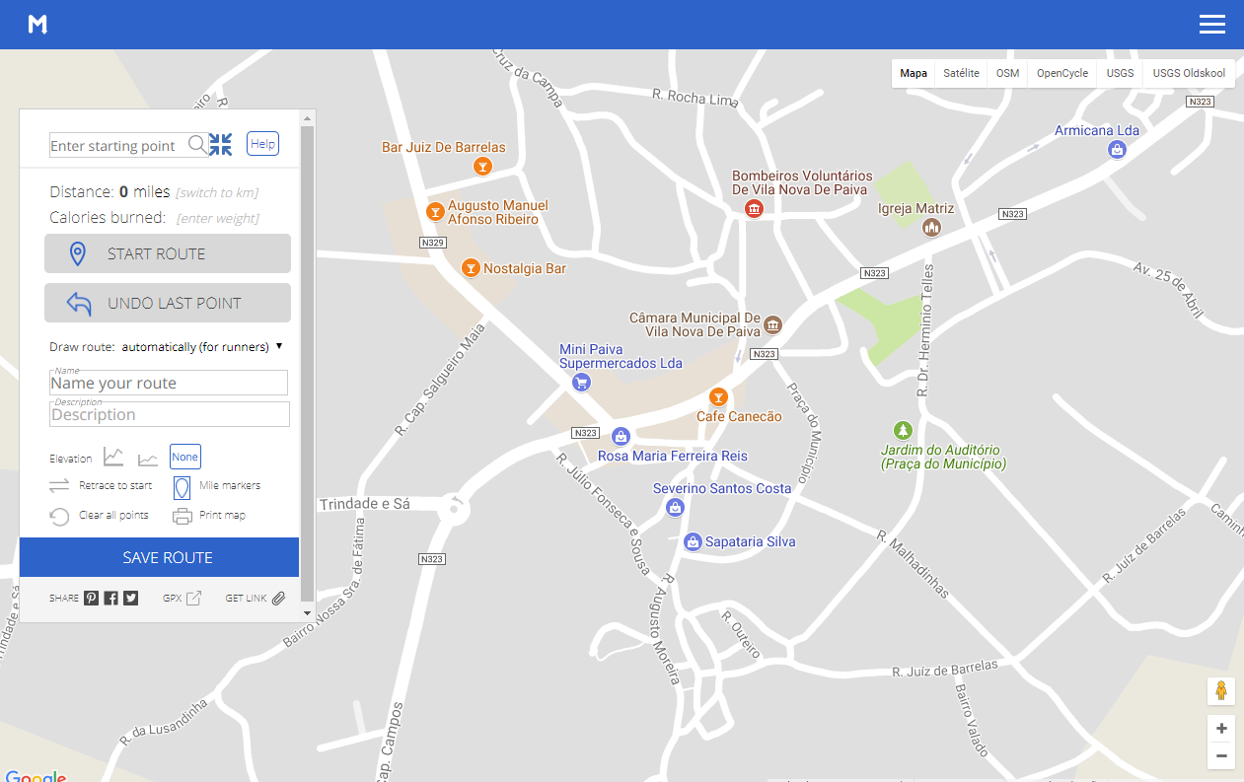Zoom out the map with minus
The image size is (1244, 782).
[1221, 756]
